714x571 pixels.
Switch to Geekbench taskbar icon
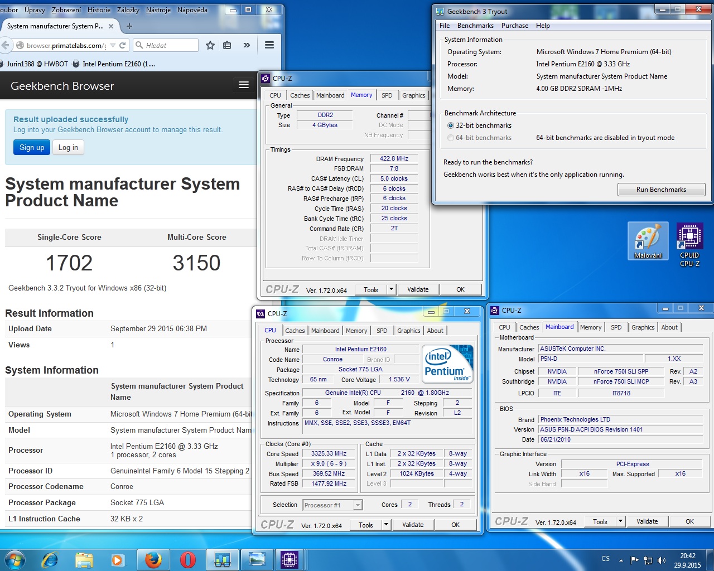222,559
